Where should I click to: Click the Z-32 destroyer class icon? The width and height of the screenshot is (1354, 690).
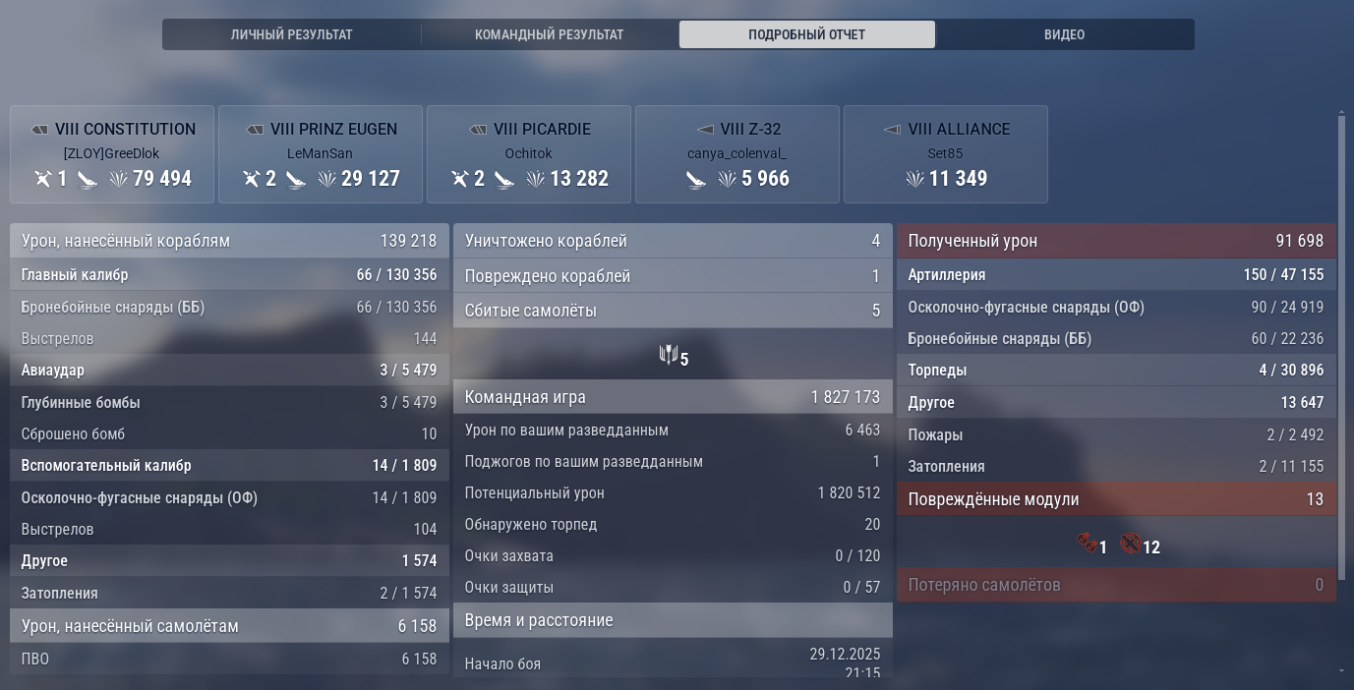click(x=705, y=130)
